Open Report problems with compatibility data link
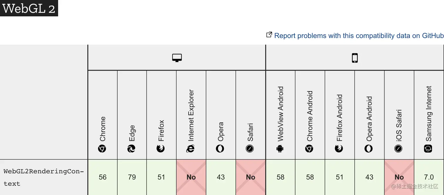The width and height of the screenshot is (444, 195). (359, 36)
